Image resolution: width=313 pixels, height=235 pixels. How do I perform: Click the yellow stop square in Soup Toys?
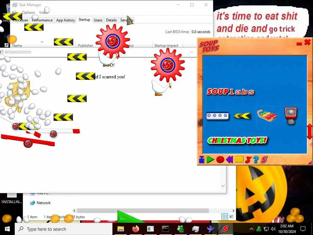tap(239, 160)
